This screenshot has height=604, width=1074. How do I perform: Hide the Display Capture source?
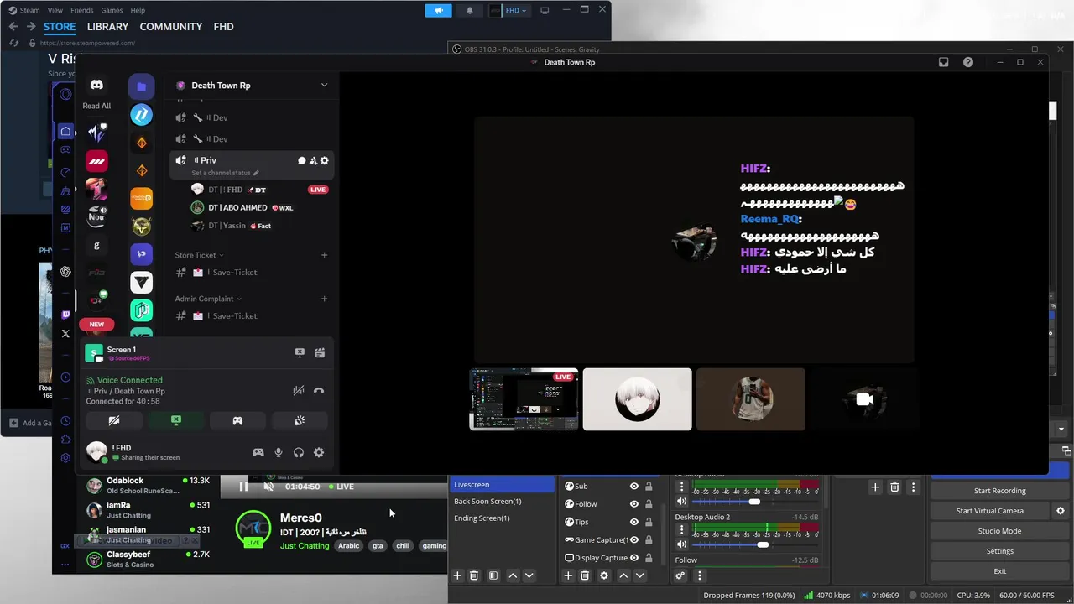pos(634,557)
